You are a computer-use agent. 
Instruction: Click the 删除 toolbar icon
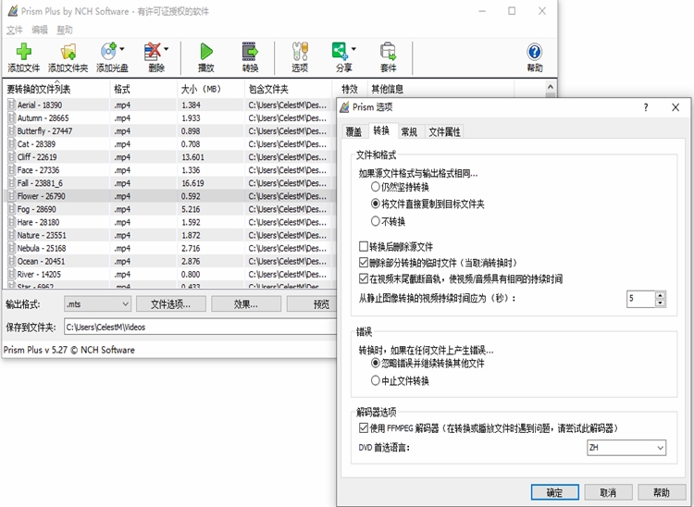click(x=153, y=51)
